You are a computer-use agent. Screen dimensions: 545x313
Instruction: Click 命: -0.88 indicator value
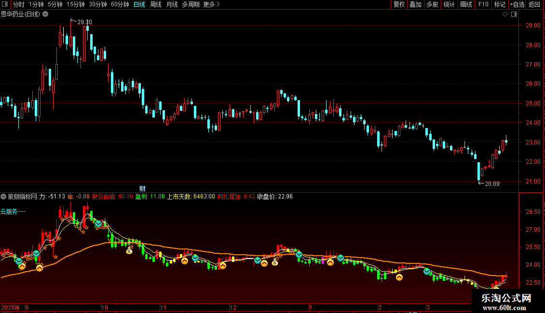pos(79,196)
